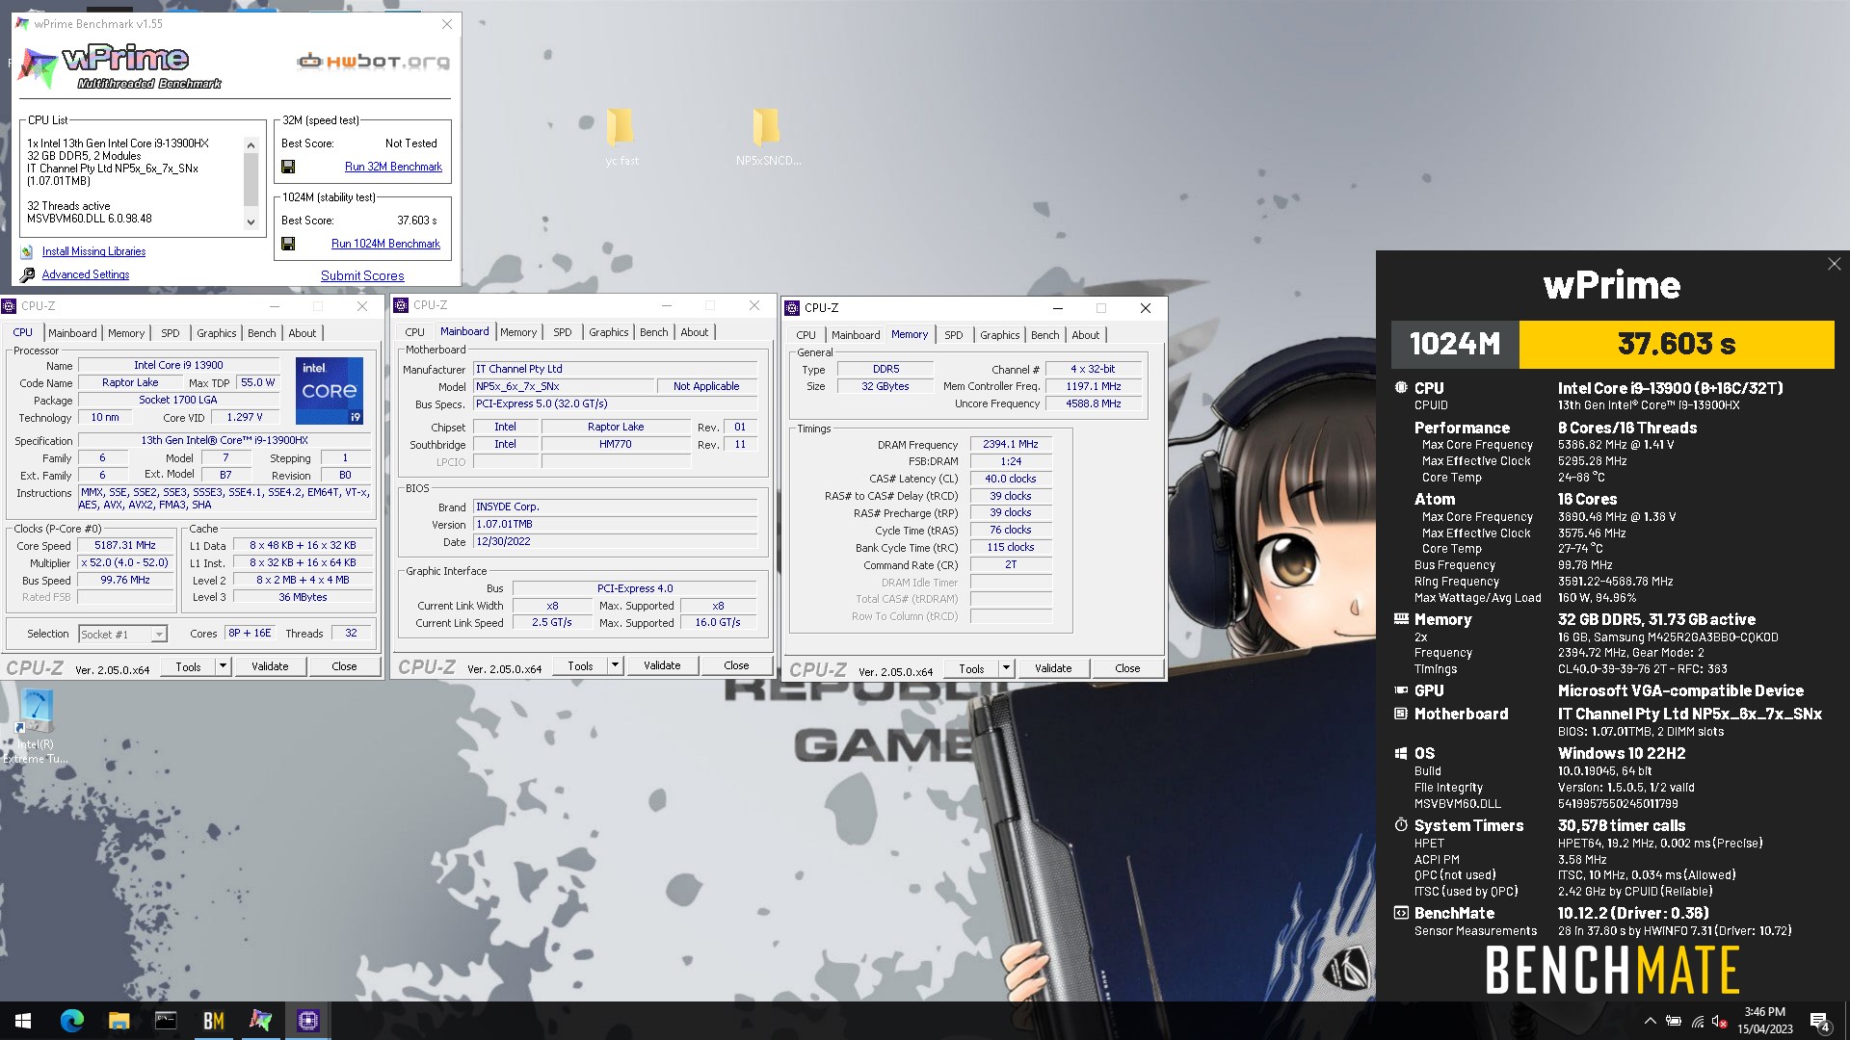Image resolution: width=1850 pixels, height=1040 pixels.
Task: Open Graphics tab in middle CPU-Z window
Action: pyautogui.click(x=609, y=332)
